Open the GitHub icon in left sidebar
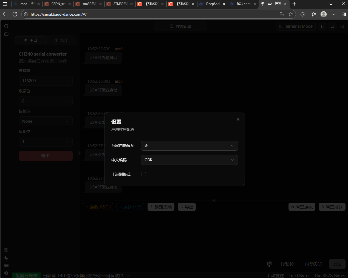 point(6,26)
